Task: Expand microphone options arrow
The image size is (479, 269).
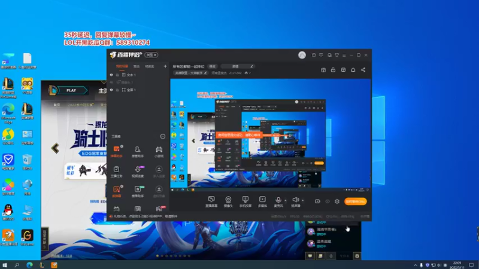Action: [x=286, y=200]
